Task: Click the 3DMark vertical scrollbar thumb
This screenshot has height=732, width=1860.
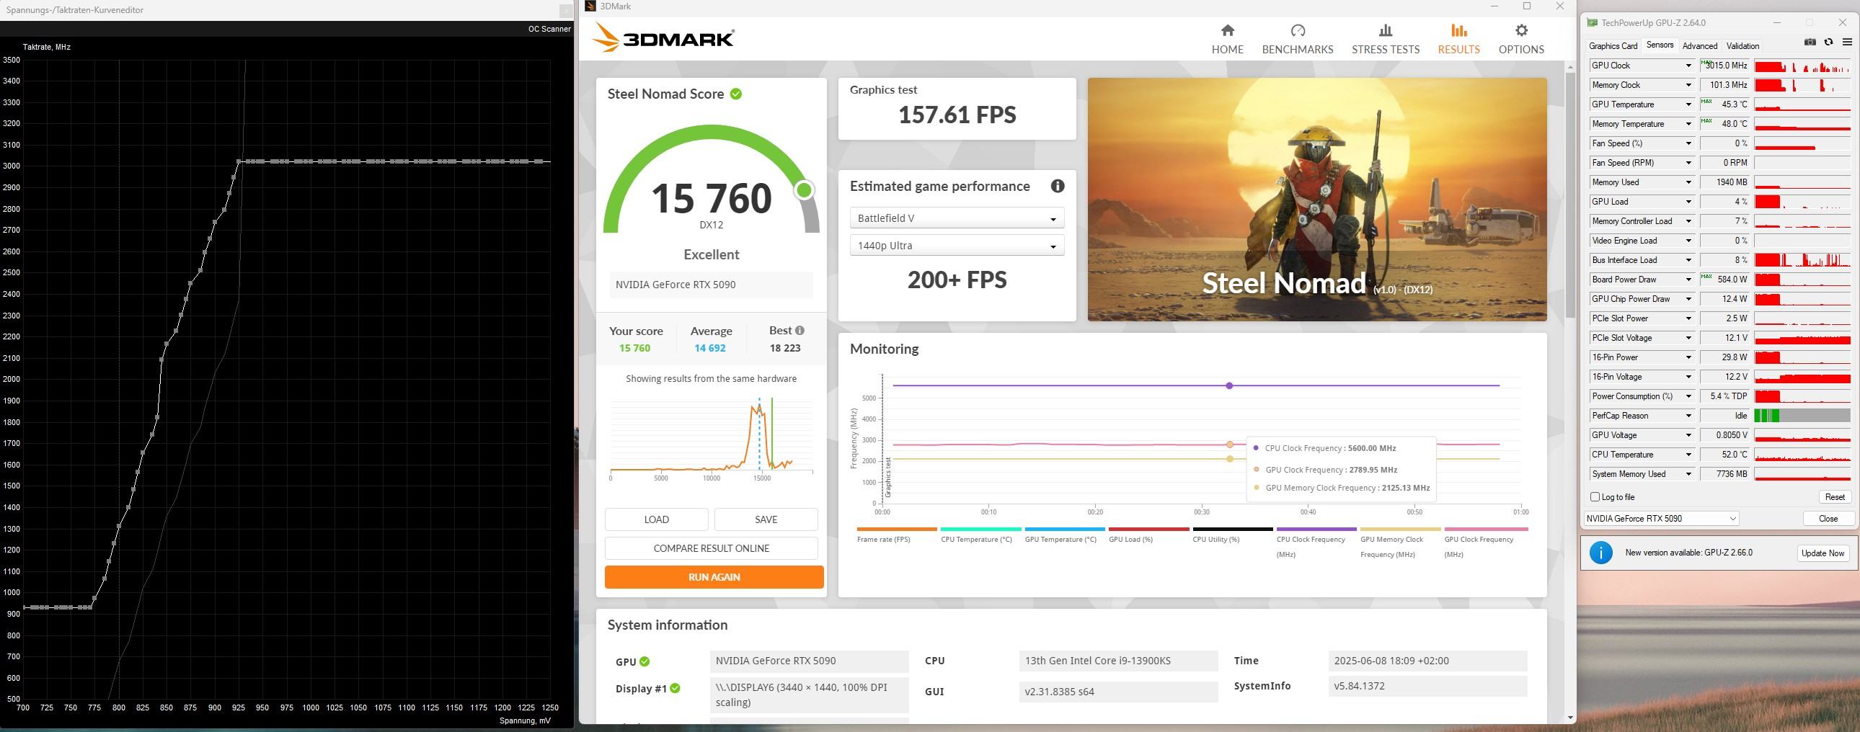Action: point(1569,195)
